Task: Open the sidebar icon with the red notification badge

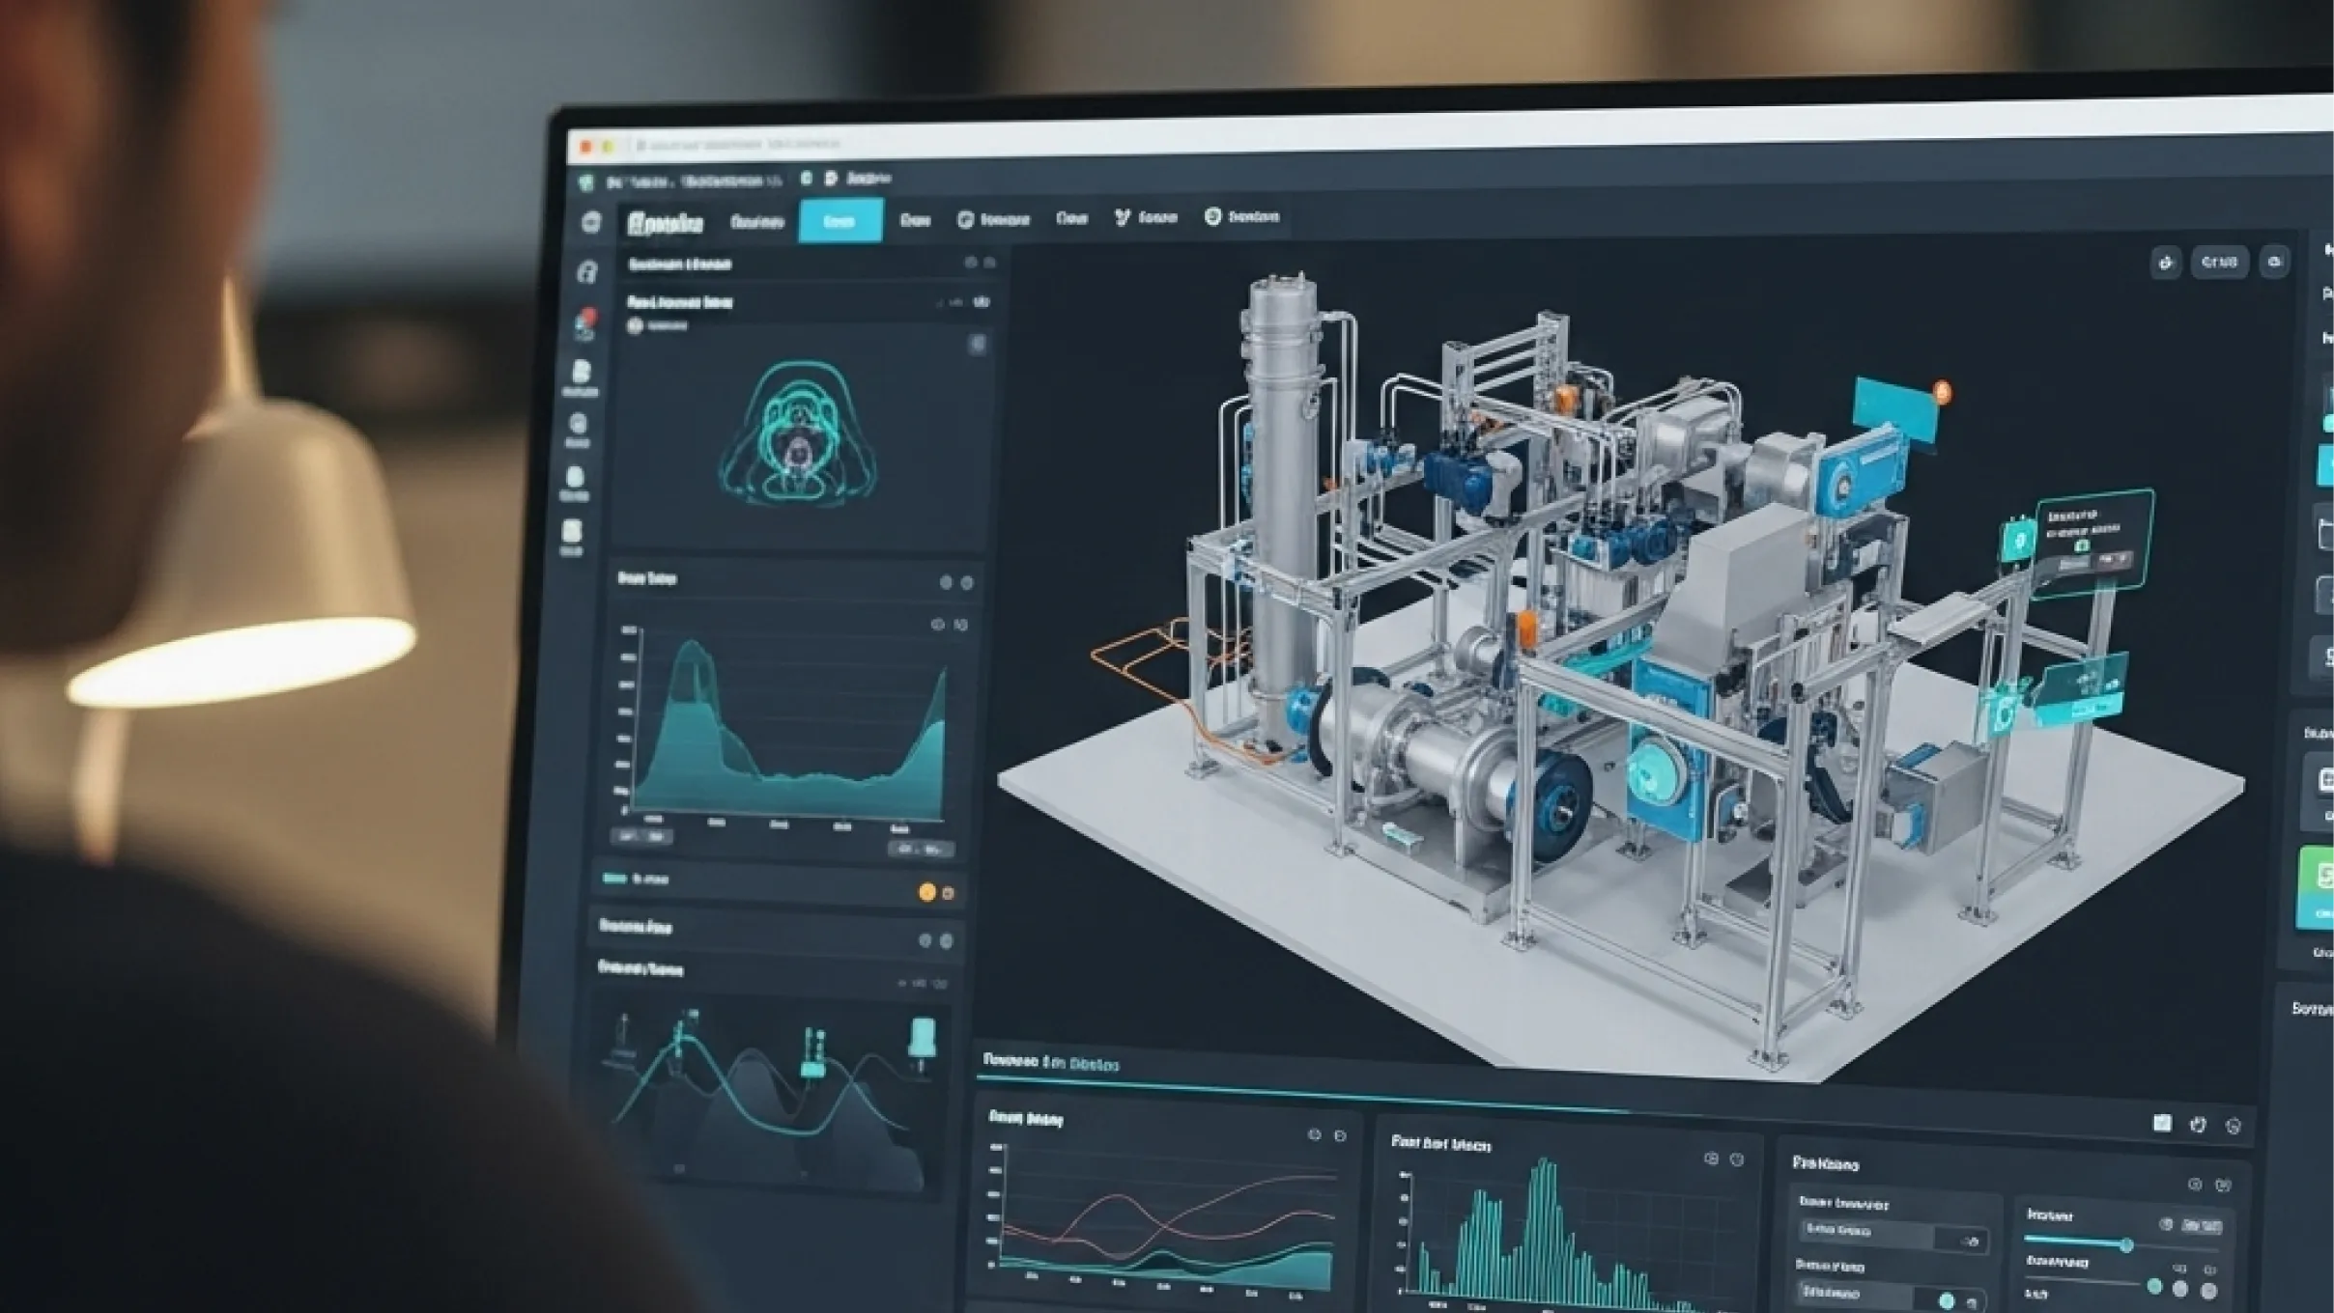Action: point(584,326)
